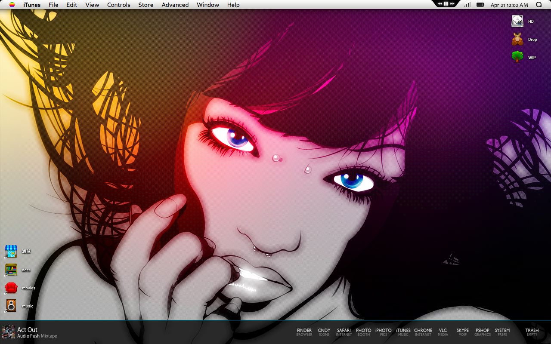Select the WIP tree desktop icon

pos(517,57)
